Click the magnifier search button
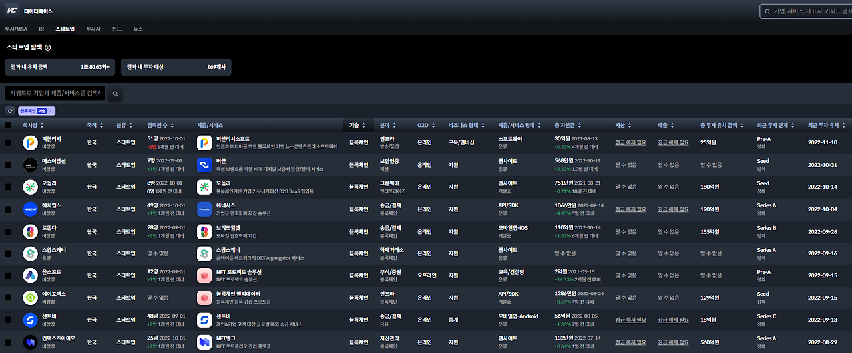 [x=115, y=94]
